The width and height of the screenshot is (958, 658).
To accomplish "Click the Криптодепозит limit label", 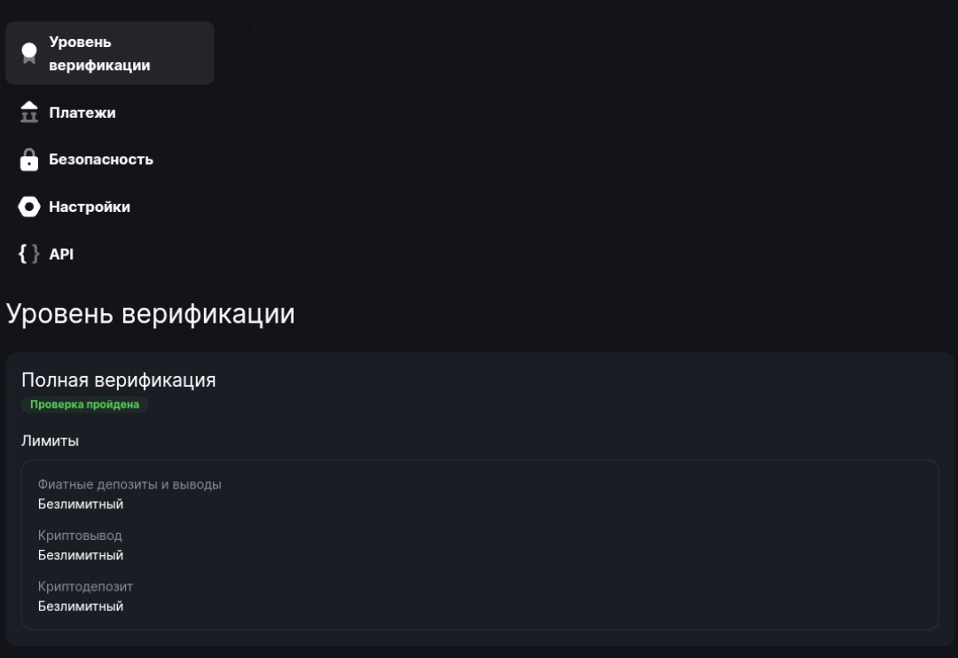I will [85, 586].
